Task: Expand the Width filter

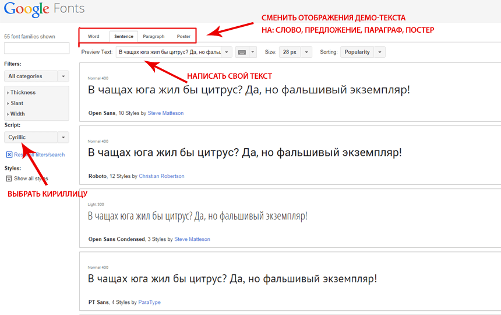Action: point(16,114)
